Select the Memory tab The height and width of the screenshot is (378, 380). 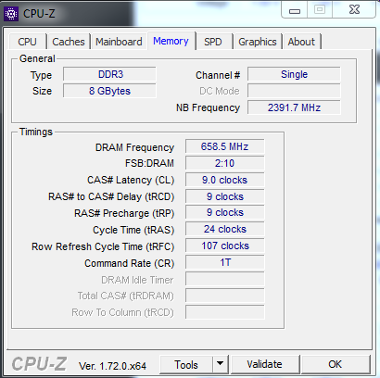(171, 41)
